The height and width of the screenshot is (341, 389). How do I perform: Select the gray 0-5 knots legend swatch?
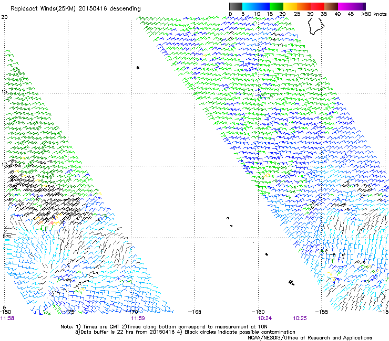click(x=236, y=6)
